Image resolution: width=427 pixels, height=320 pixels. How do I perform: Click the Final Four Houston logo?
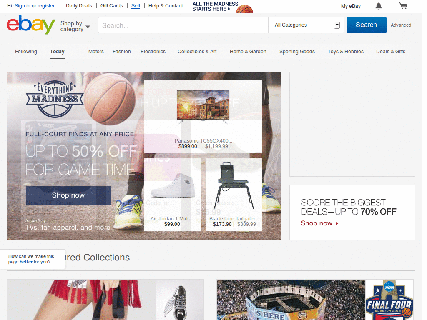[389, 300]
